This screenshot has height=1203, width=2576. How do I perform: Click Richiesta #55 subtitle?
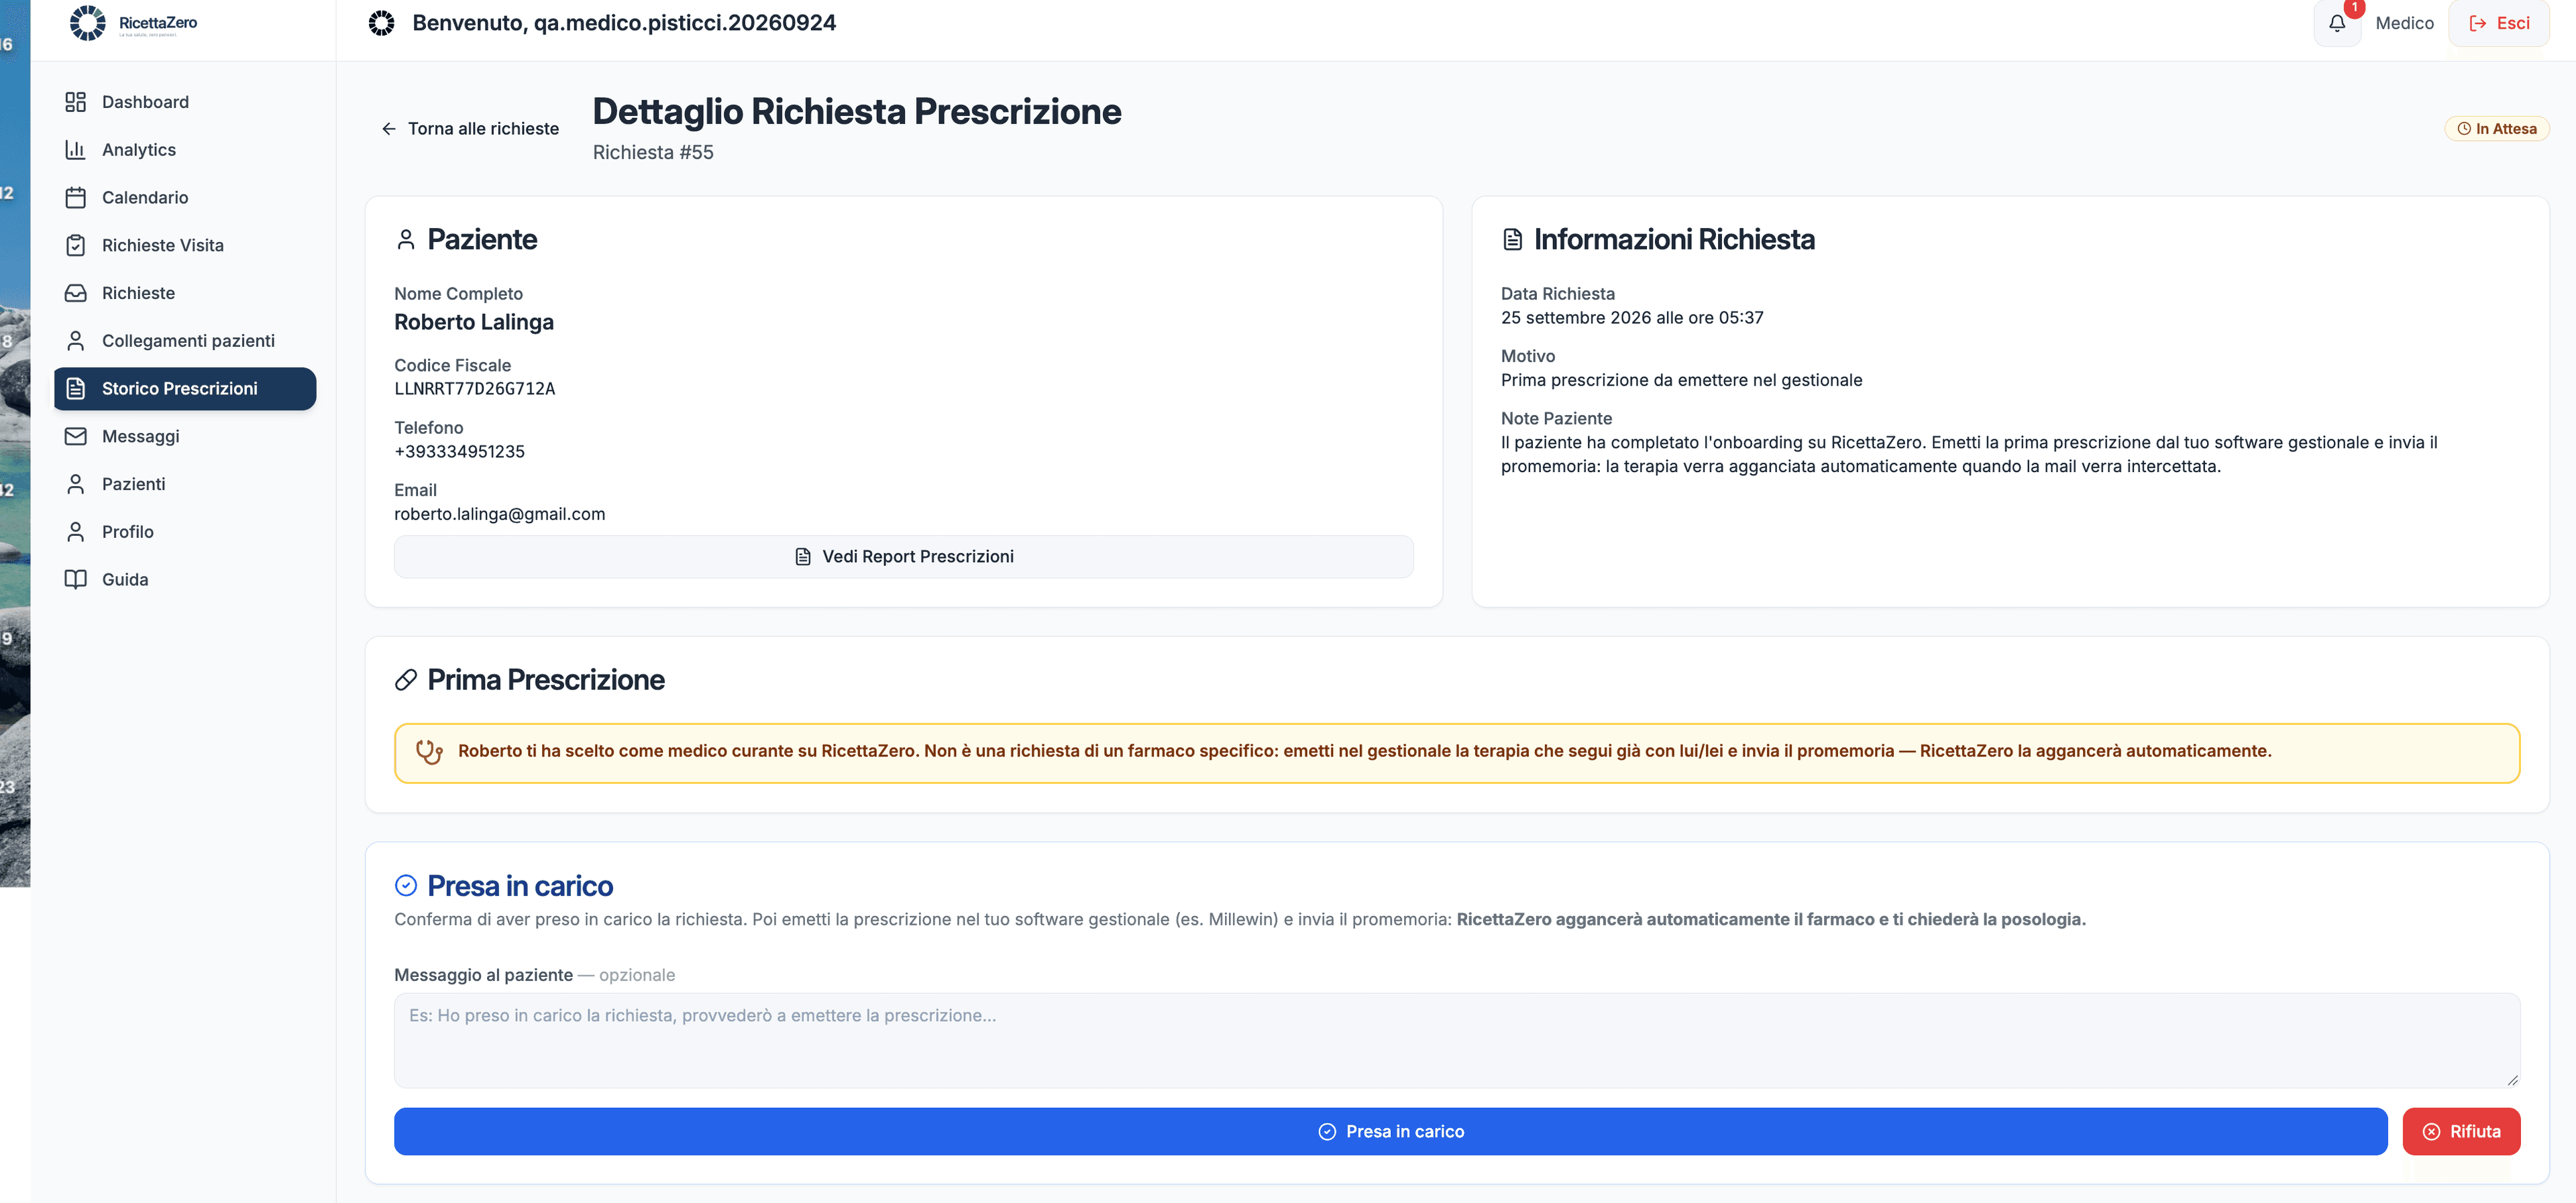pos(652,153)
